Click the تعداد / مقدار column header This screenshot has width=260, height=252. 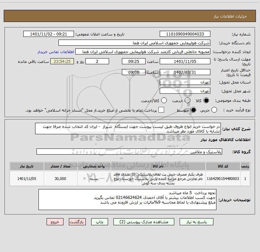click(60, 166)
